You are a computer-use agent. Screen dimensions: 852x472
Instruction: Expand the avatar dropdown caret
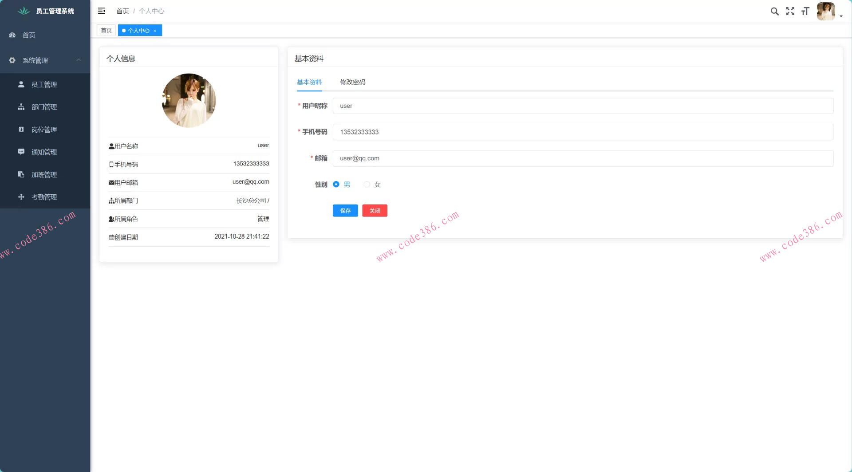pyautogui.click(x=841, y=16)
